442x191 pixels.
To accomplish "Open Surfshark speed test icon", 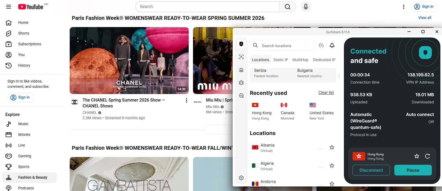I will (321, 45).
